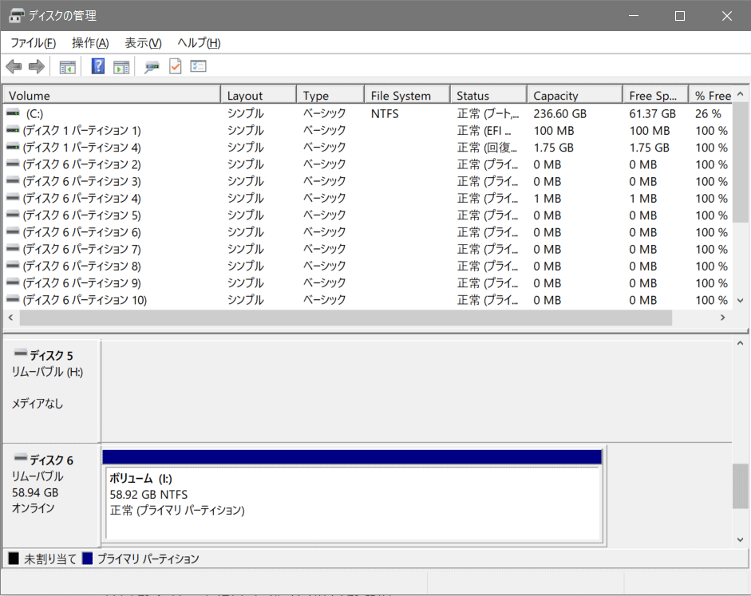Click the primary partition blue legend swatch
Viewport: 751px width, 596px height.
(87, 559)
